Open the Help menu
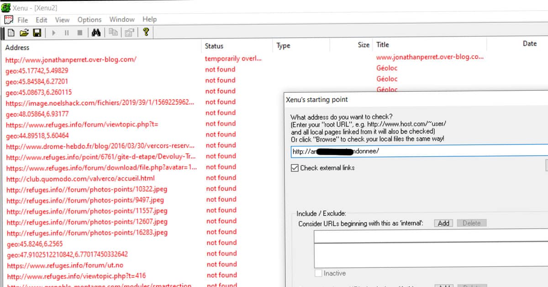 pyautogui.click(x=149, y=19)
